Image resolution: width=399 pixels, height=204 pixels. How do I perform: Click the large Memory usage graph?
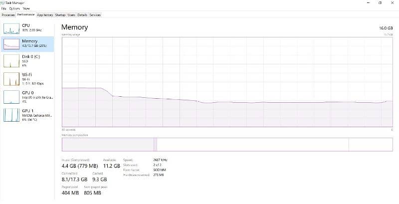(x=227, y=82)
